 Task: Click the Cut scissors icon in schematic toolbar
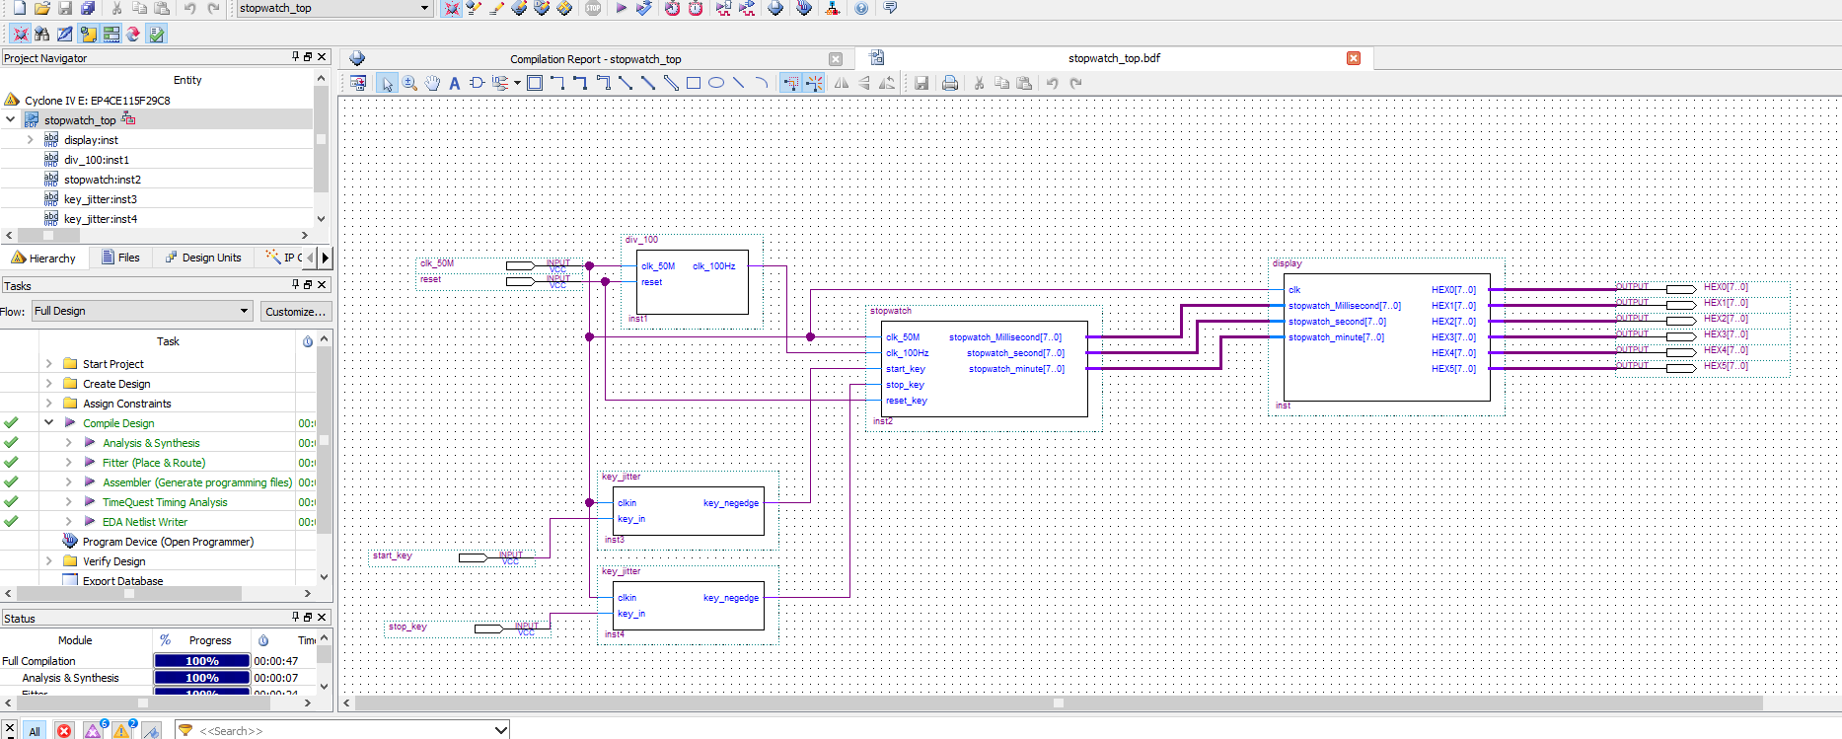tap(979, 83)
